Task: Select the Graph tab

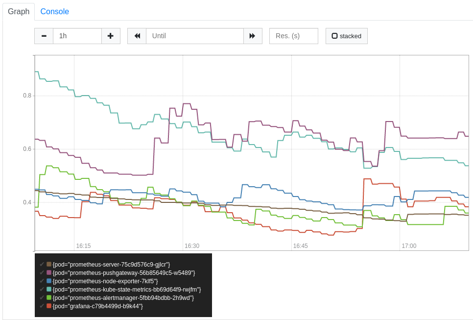Action: tap(19, 11)
